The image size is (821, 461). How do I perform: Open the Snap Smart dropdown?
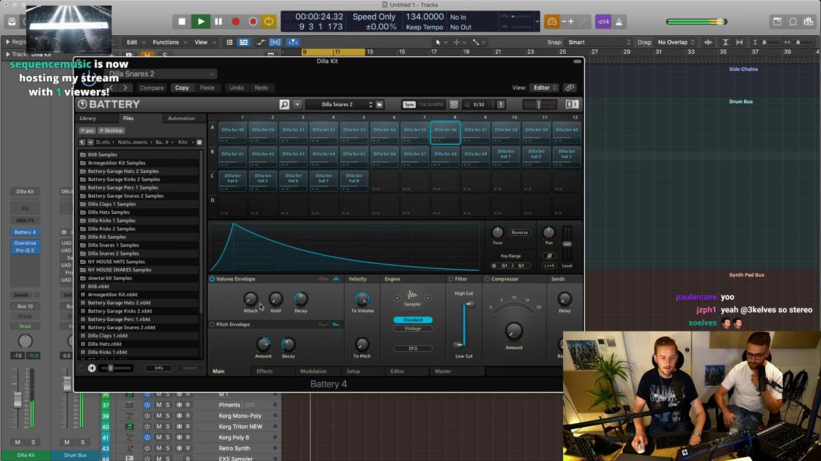pos(600,42)
